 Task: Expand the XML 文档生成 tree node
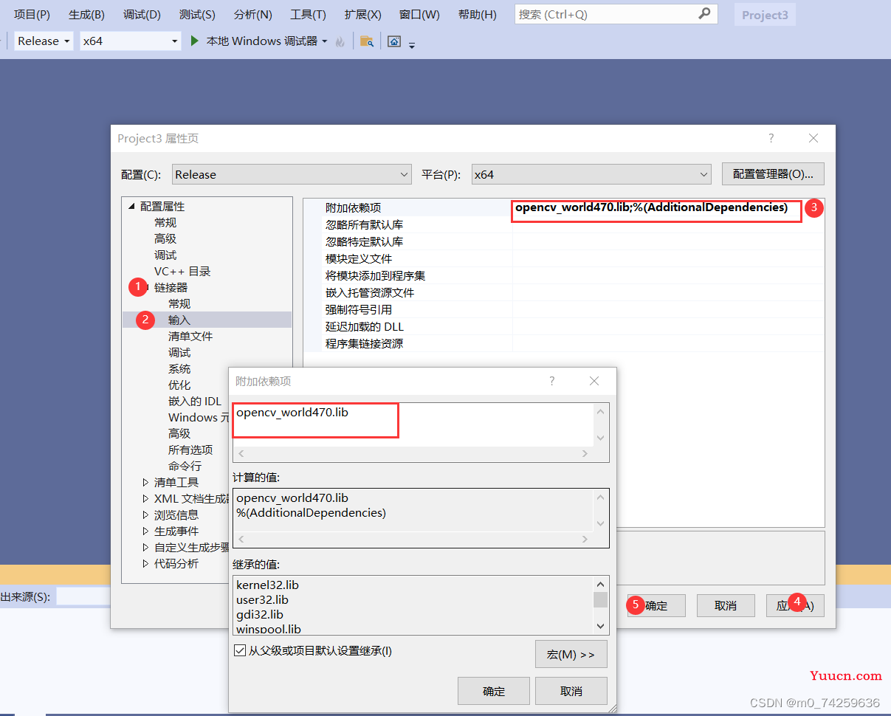coord(145,499)
